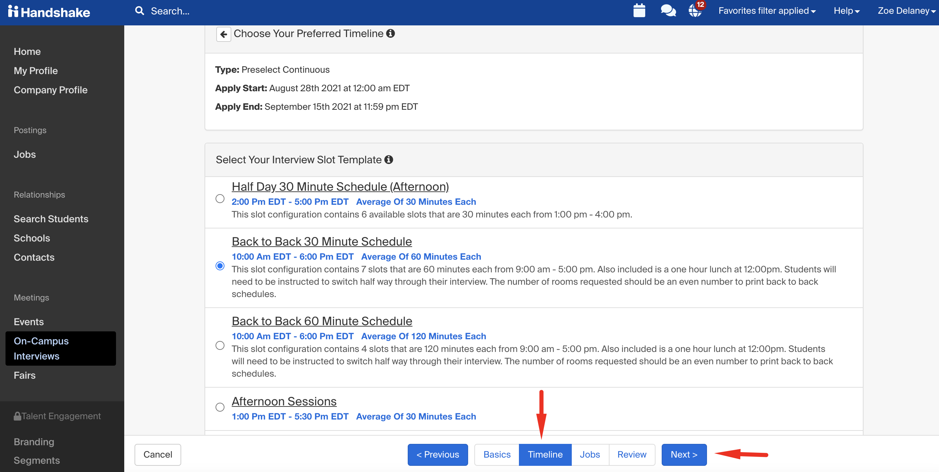This screenshot has height=472, width=939.
Task: Click the Next button
Action: click(684, 455)
